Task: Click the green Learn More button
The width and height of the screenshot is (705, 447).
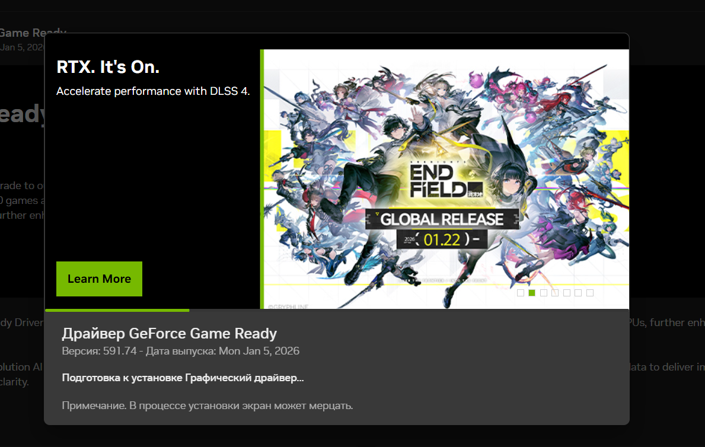Action: (100, 279)
